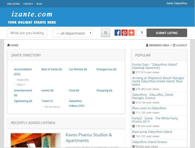Open Blog in the top menu

pos(39,4)
